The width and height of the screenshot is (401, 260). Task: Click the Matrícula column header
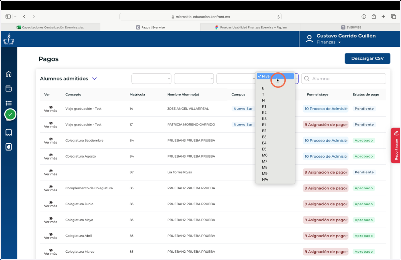pyautogui.click(x=137, y=94)
